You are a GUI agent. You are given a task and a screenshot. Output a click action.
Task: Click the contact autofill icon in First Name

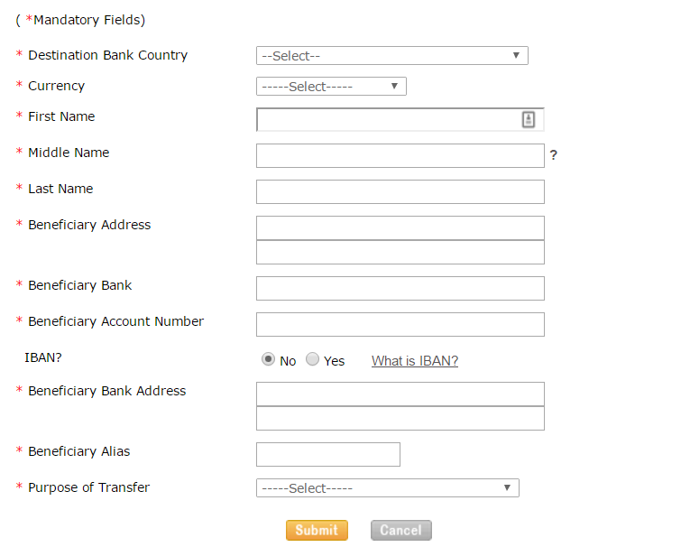[528, 119]
